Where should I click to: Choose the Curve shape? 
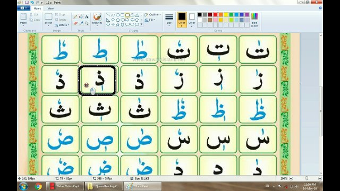(113, 15)
